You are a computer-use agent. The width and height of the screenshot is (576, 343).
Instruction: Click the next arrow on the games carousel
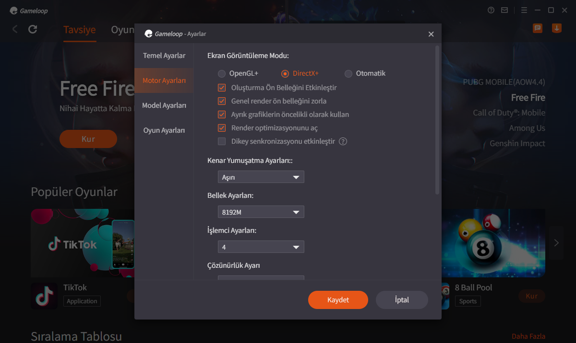(x=556, y=243)
